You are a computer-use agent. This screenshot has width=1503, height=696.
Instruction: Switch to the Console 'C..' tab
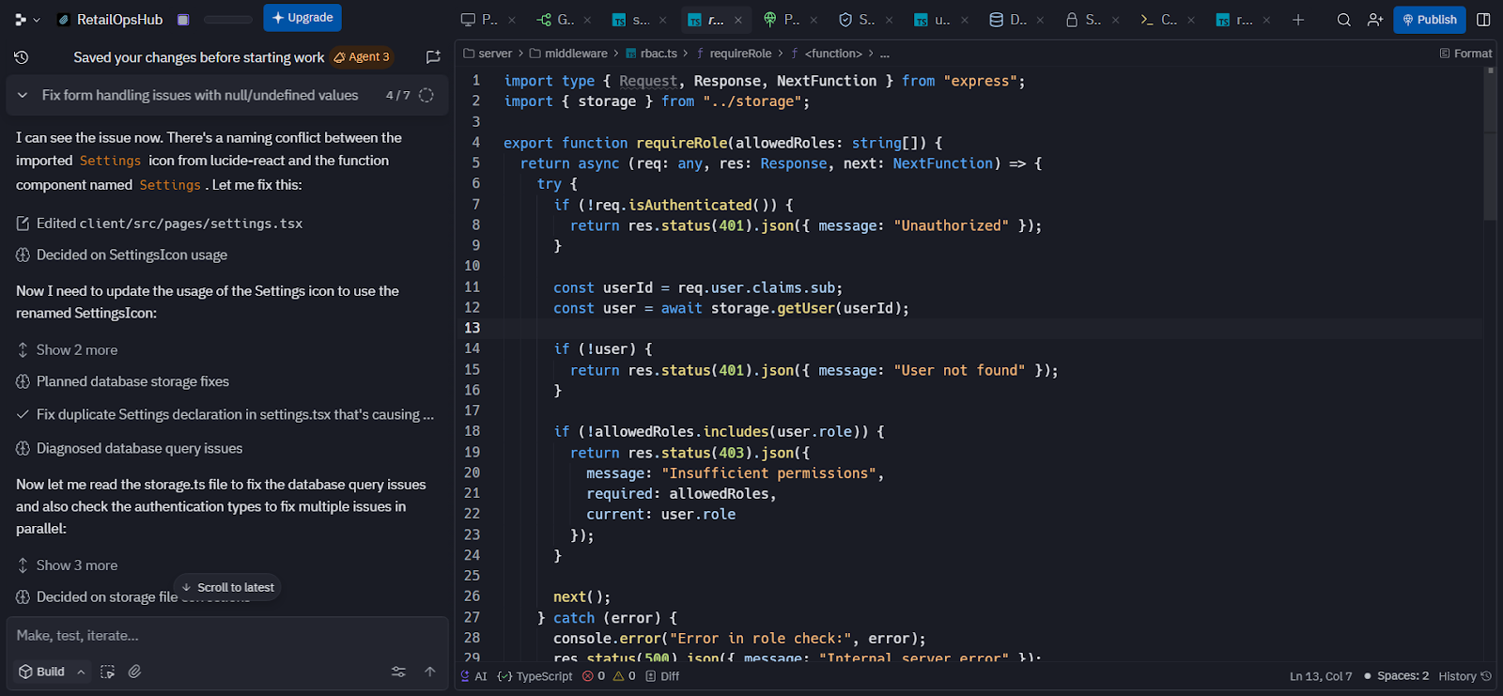[x=1157, y=20]
